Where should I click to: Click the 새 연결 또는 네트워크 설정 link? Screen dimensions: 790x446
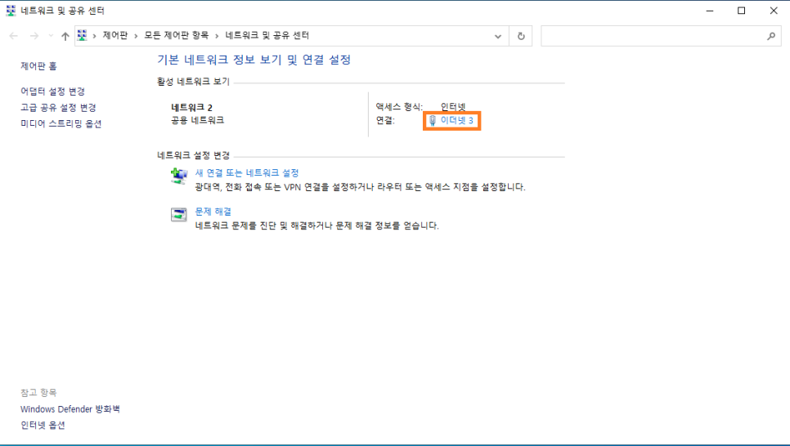click(x=247, y=172)
